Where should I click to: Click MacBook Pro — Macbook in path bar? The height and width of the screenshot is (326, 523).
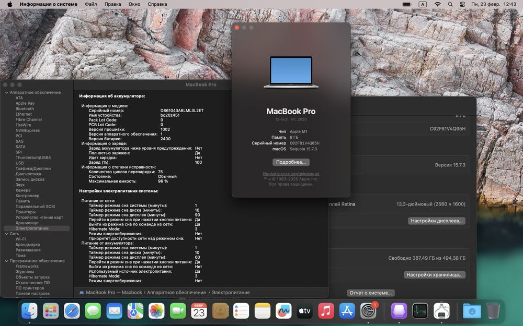[111, 293]
